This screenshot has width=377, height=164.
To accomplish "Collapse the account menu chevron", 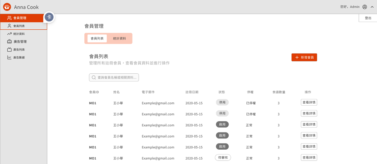I will coord(372,7).
